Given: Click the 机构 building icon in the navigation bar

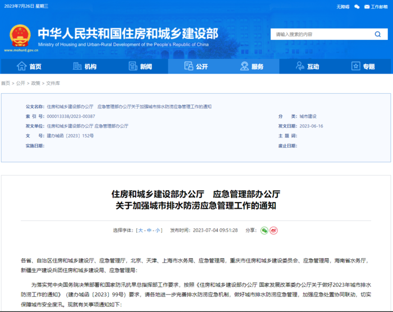Looking at the screenshot, I should pyautogui.click(x=77, y=66).
